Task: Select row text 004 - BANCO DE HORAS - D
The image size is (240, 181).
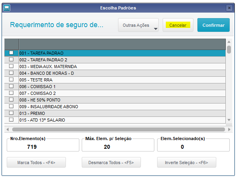Action: tap(47, 74)
